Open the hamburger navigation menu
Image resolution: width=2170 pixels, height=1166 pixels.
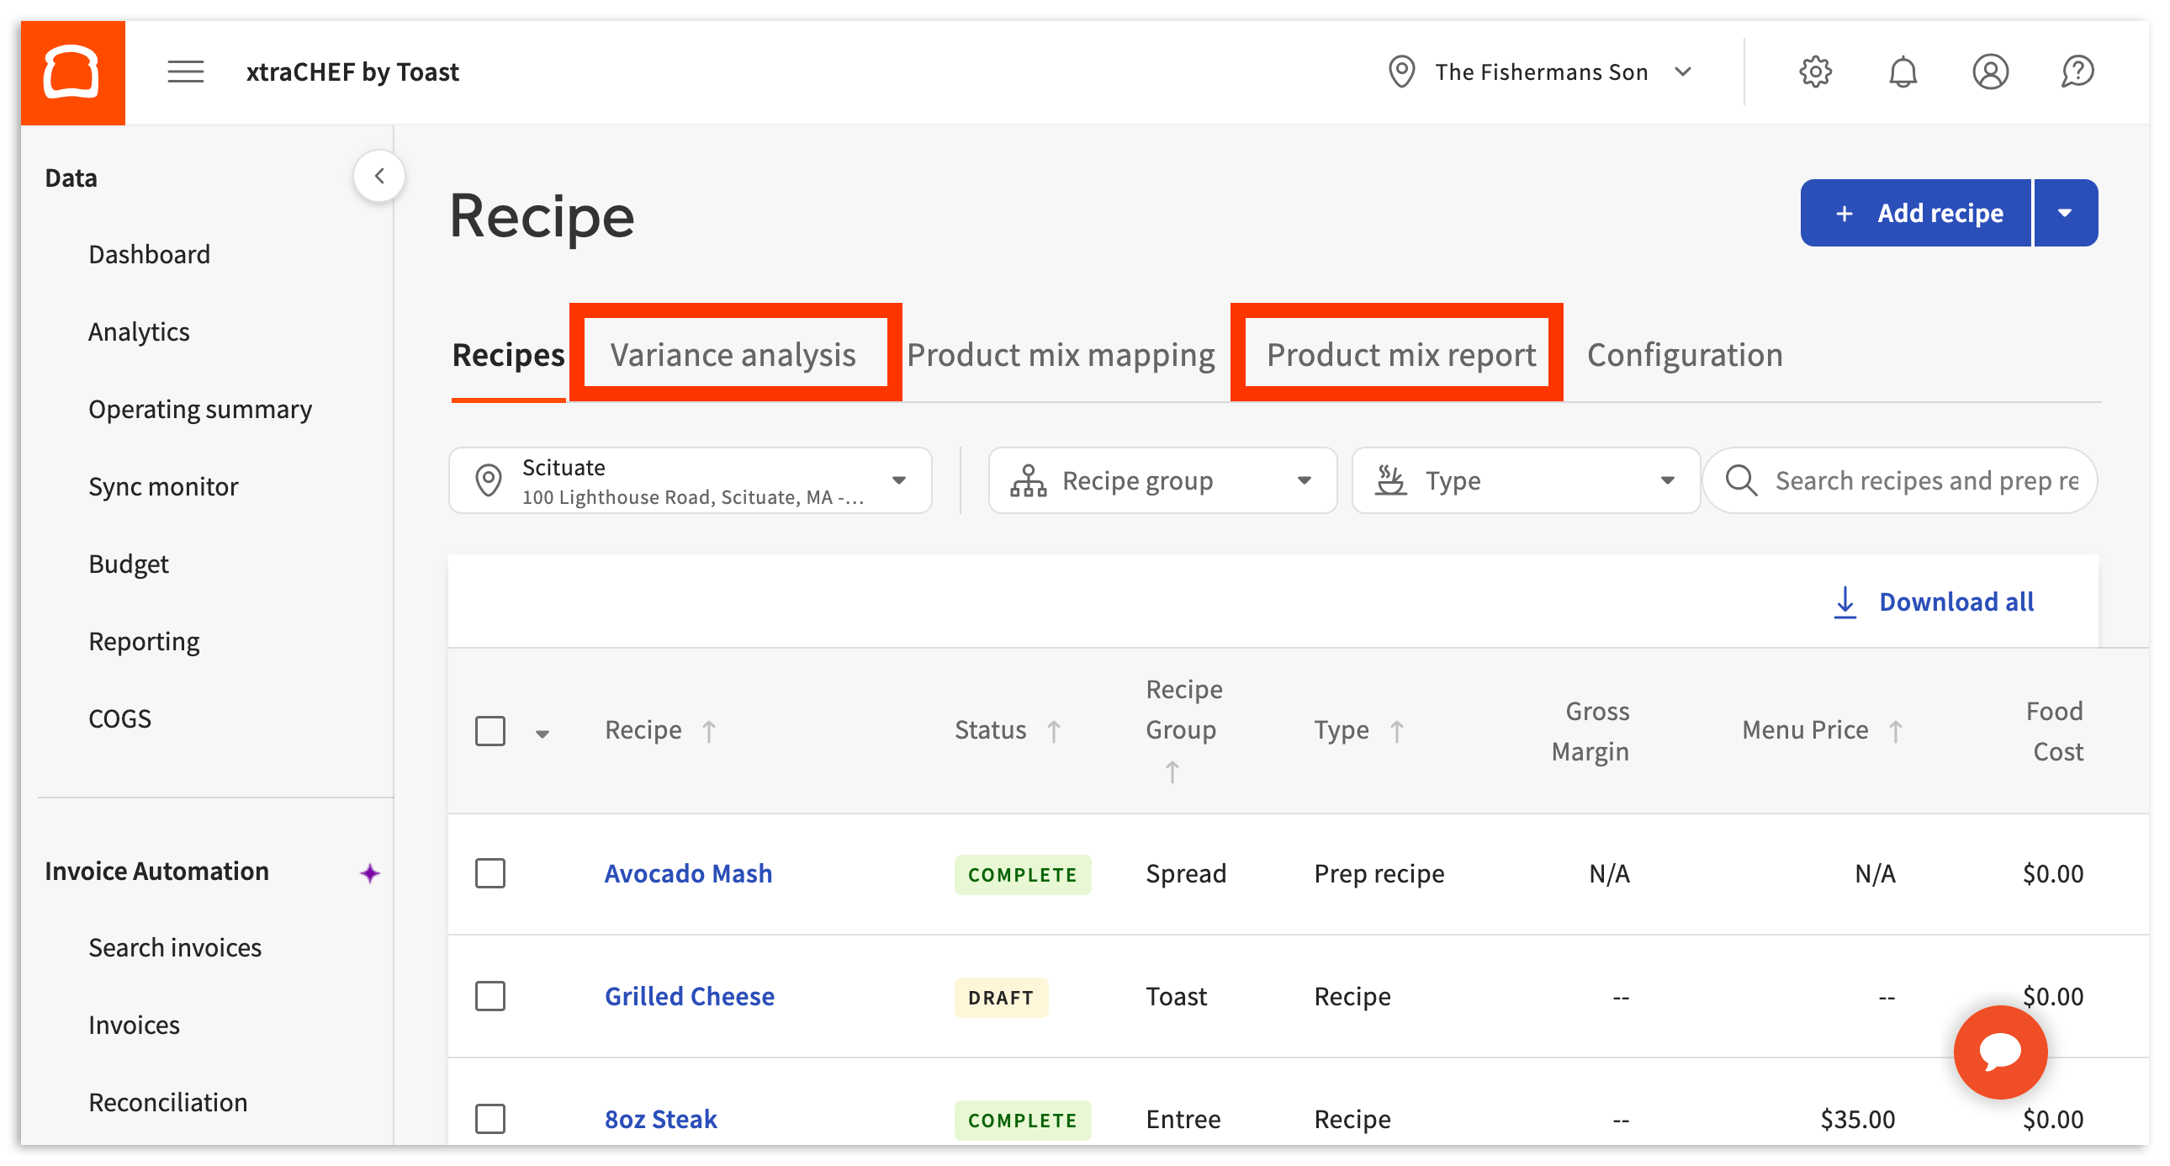(185, 72)
